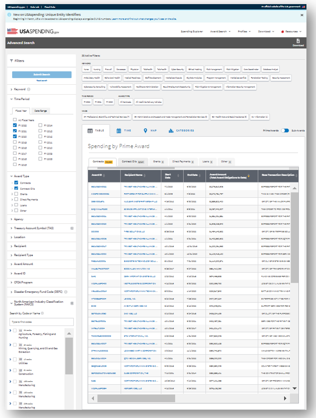Uncheck the Contracts award type checkbox
This screenshot has height=418, width=316.
[16, 183]
